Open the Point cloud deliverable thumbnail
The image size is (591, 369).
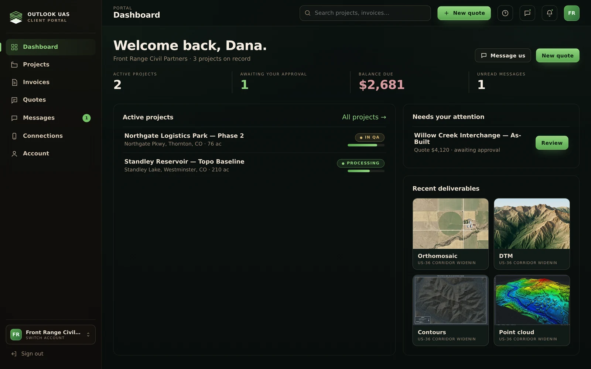532,300
